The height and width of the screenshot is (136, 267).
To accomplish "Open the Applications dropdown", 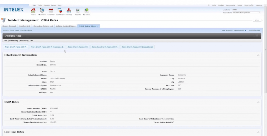I will 246,13.
